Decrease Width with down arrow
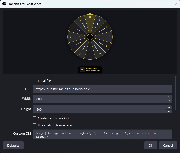Image resolution: width=180 pixels, height=153 pixels. [x=169, y=101]
